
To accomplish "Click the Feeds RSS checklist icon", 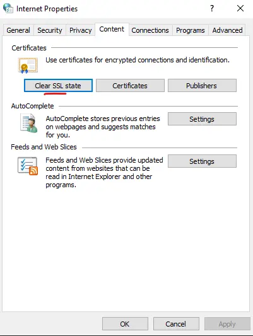I will (28, 166).
